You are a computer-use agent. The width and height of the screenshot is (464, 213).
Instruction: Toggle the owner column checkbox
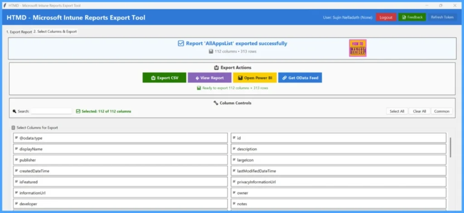[x=234, y=192]
